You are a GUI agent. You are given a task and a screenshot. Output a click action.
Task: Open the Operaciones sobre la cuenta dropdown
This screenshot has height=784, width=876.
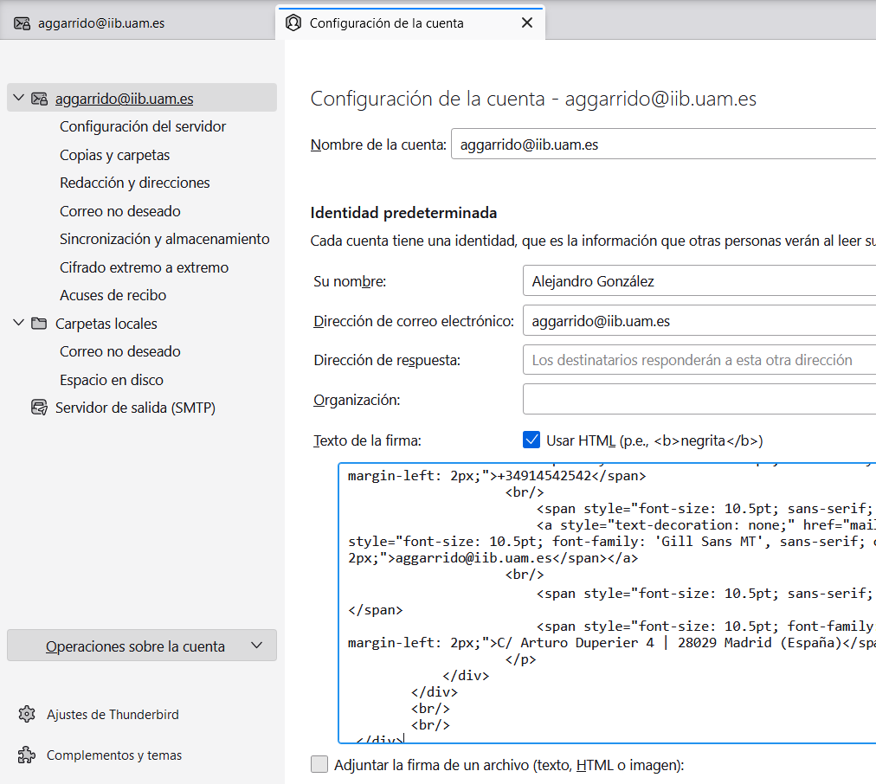point(142,646)
